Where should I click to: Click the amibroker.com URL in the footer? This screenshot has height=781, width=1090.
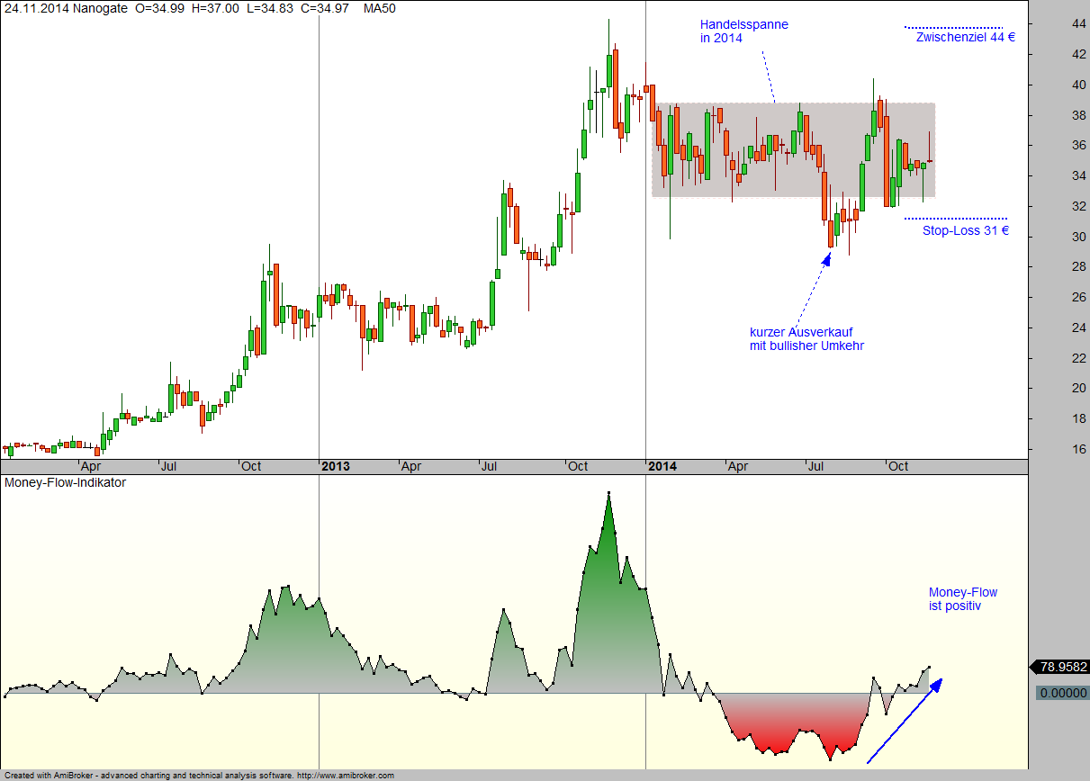[345, 775]
